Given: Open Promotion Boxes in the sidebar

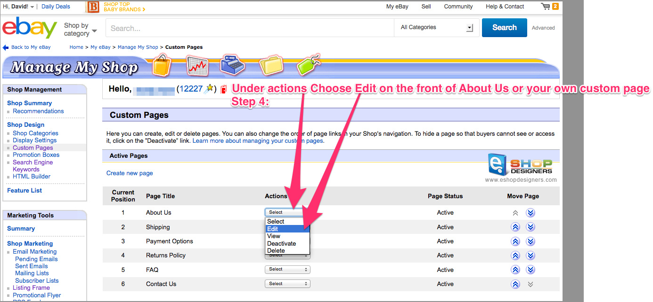Looking at the screenshot, I should tap(36, 155).
